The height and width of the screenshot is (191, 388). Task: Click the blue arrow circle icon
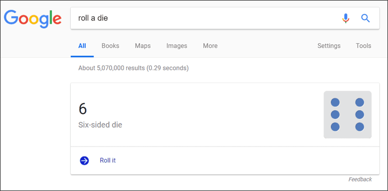84,160
